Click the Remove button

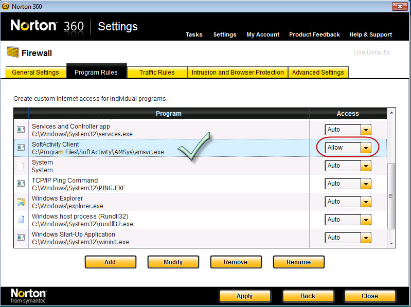click(236, 262)
